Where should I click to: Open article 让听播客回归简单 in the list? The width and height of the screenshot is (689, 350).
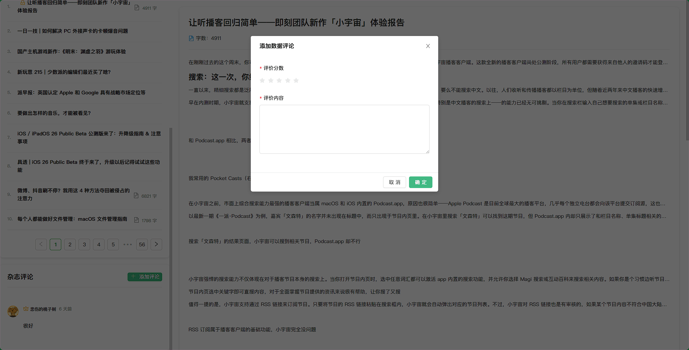coord(74,6)
